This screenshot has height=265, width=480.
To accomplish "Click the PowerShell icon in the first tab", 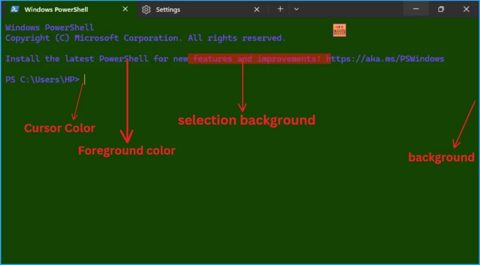I will tap(15, 9).
